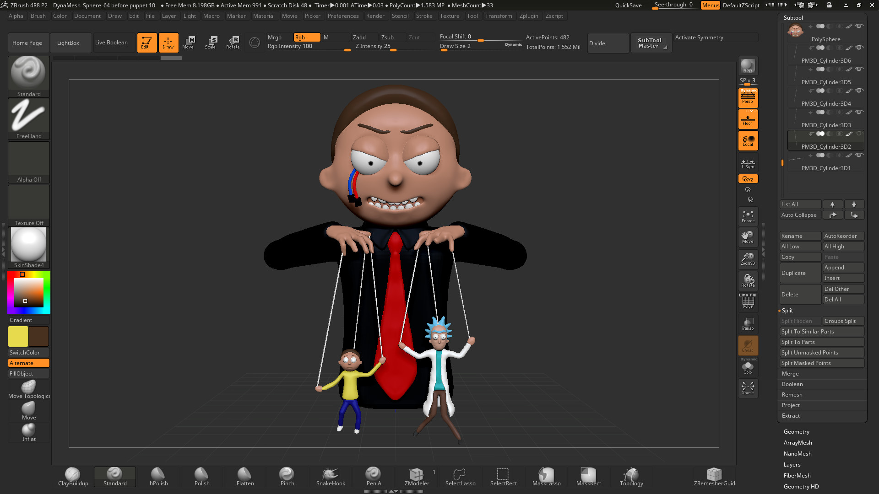
Task: Open the Preferences menu
Action: [343, 16]
